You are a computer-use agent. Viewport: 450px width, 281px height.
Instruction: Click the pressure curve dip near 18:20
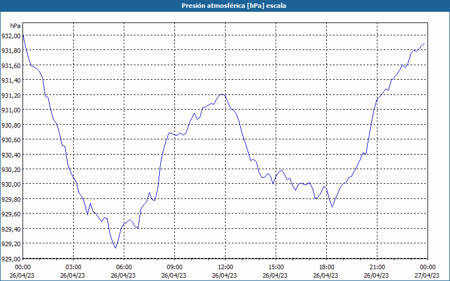332,207
